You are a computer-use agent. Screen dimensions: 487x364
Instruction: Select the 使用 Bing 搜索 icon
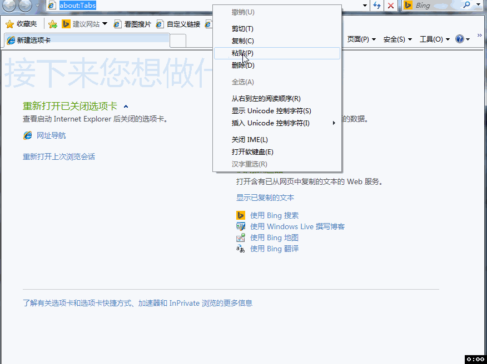coord(241,215)
